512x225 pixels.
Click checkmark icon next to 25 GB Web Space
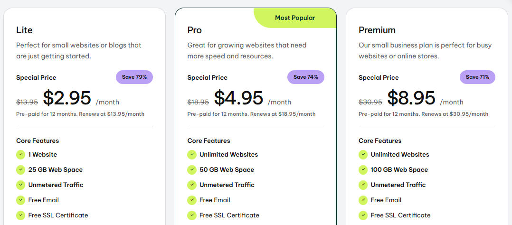pos(20,170)
